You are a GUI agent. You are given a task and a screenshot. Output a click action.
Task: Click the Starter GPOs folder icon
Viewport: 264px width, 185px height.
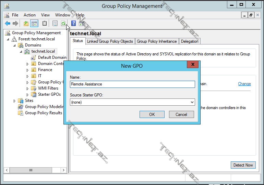34,94
